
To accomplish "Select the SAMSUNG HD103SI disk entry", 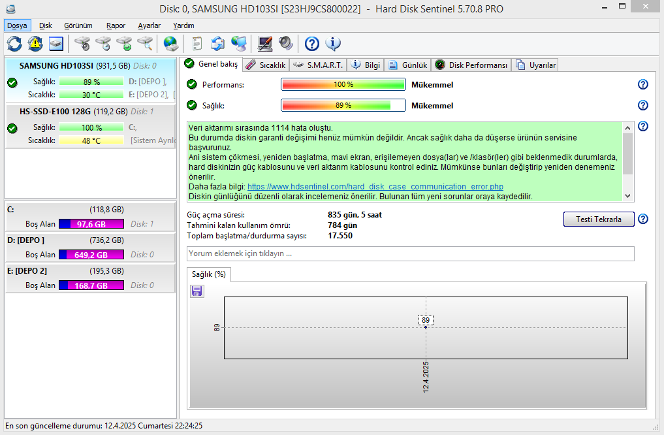I will coord(91,79).
